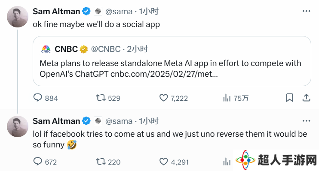Share the first tweet via share icon

(x=306, y=98)
